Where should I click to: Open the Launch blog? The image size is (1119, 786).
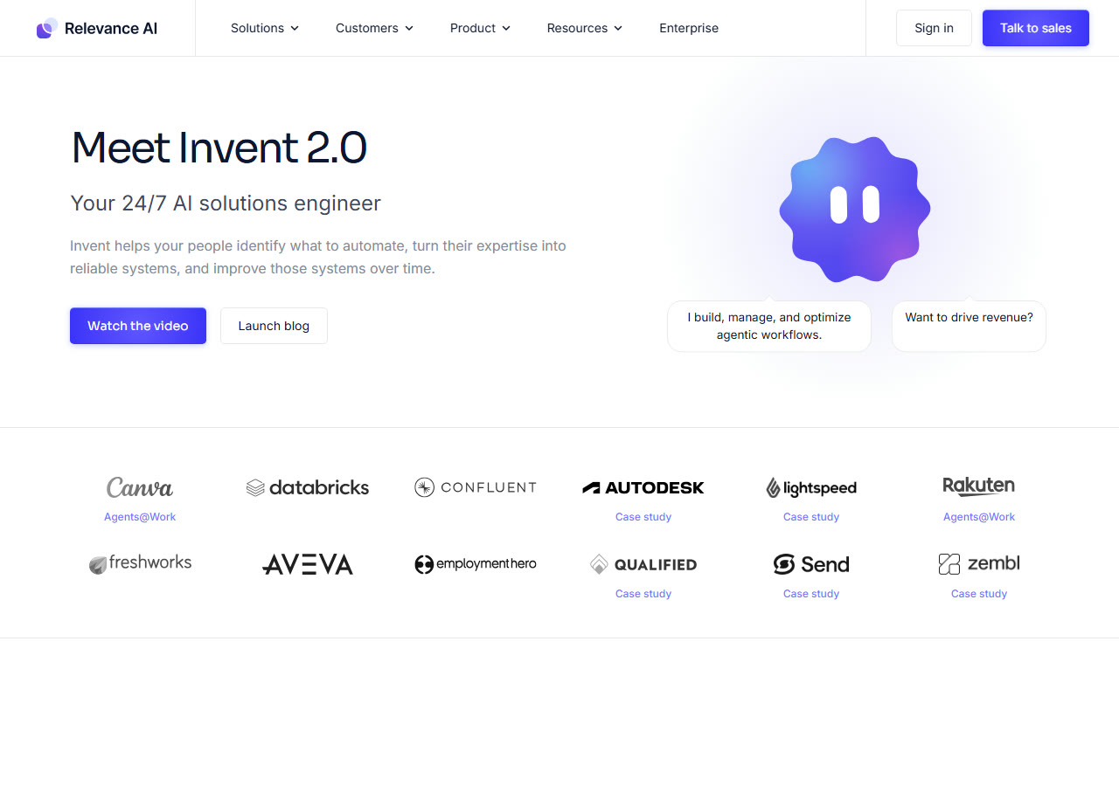click(x=274, y=326)
